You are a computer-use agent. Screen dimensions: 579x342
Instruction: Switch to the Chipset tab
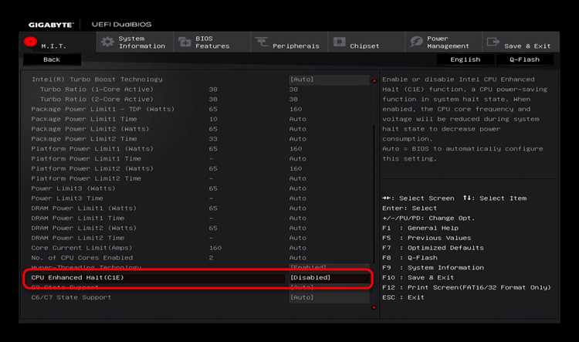pyautogui.click(x=366, y=42)
